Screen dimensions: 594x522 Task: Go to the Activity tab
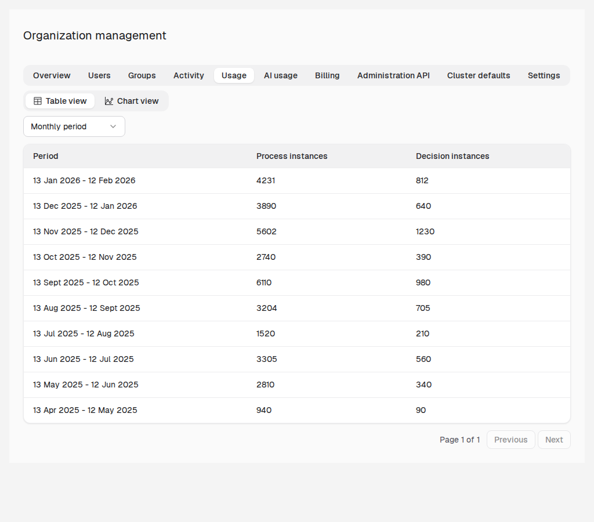[189, 75]
